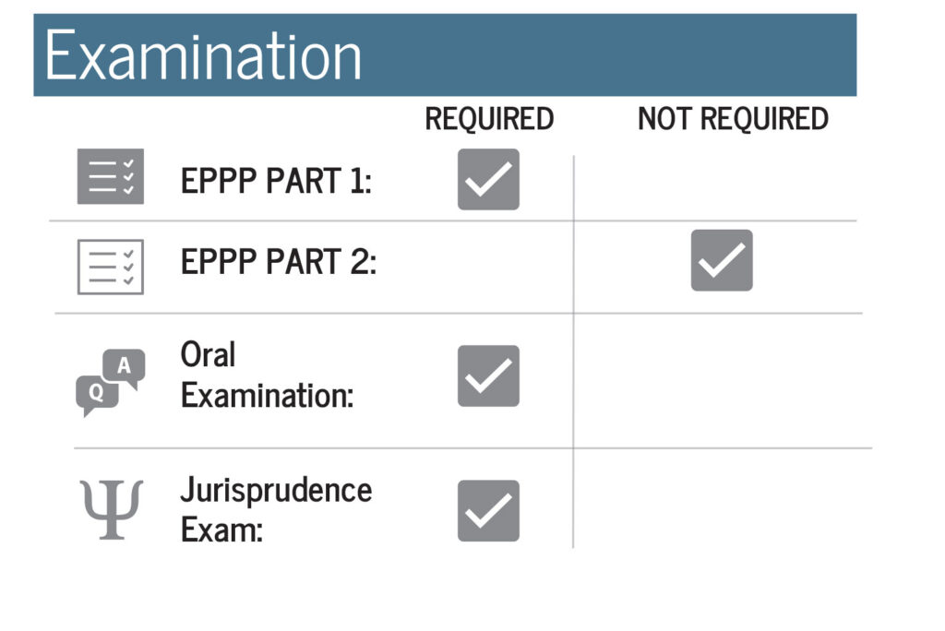945x631 pixels.
Task: Click the empty Required cell for EPPP Part 2
Action: coord(488,267)
